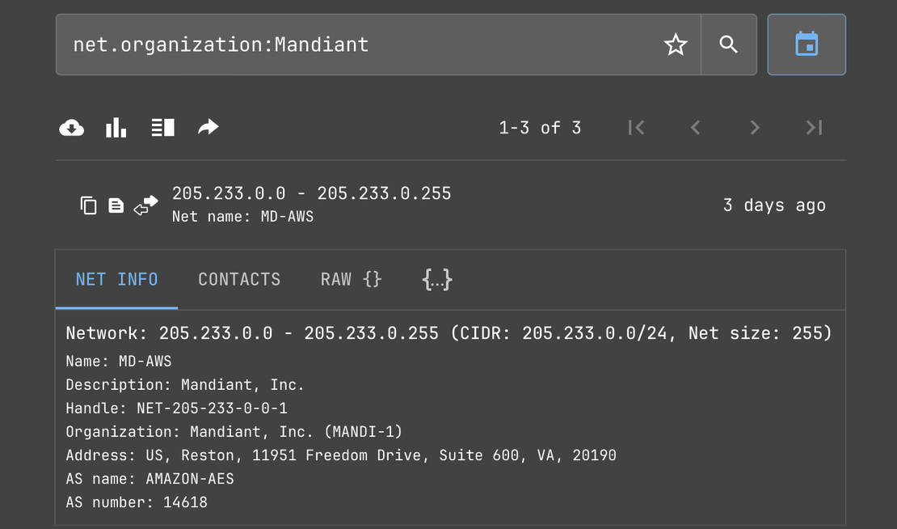Copy the MD-AWS record
Screen dimensions: 897x529
point(88,205)
